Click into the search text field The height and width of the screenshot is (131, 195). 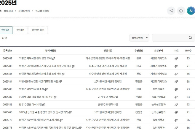(x=169, y=38)
